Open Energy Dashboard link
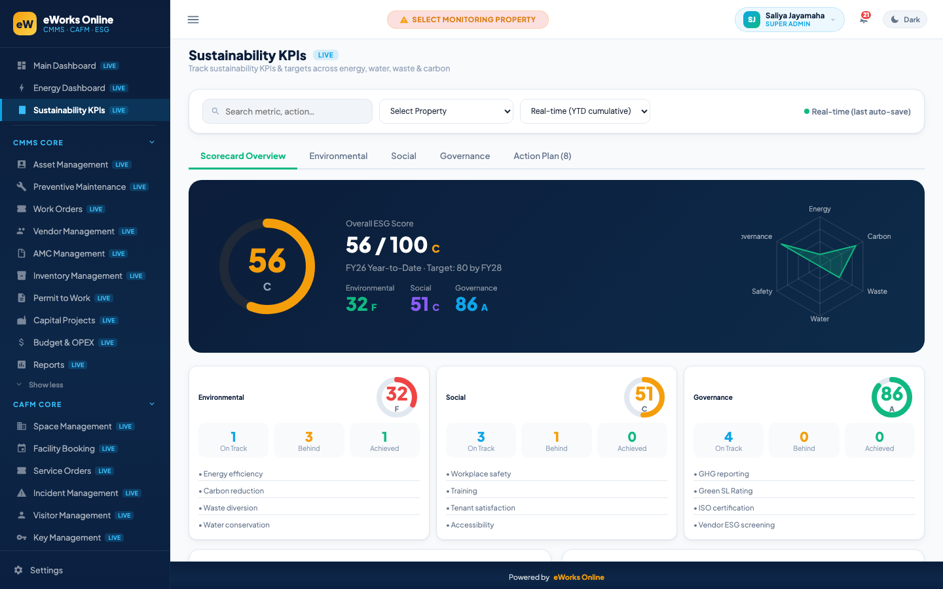Screen dimensions: 943x589 tap(85, 88)
